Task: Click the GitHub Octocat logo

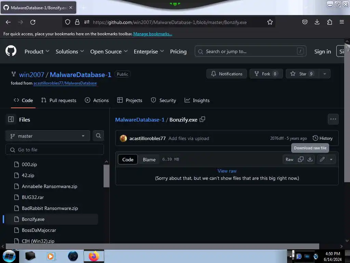Action: 11,51
